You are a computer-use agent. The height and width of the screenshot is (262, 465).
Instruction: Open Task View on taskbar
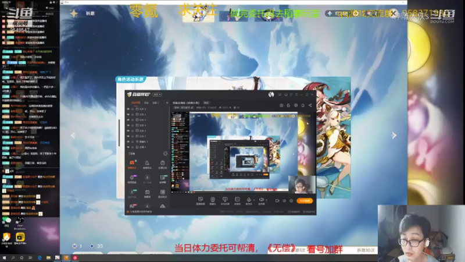click(x=30, y=258)
